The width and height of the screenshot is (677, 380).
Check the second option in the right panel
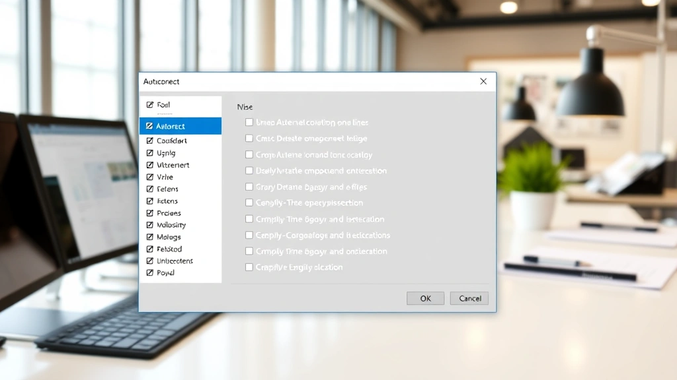[x=249, y=138]
